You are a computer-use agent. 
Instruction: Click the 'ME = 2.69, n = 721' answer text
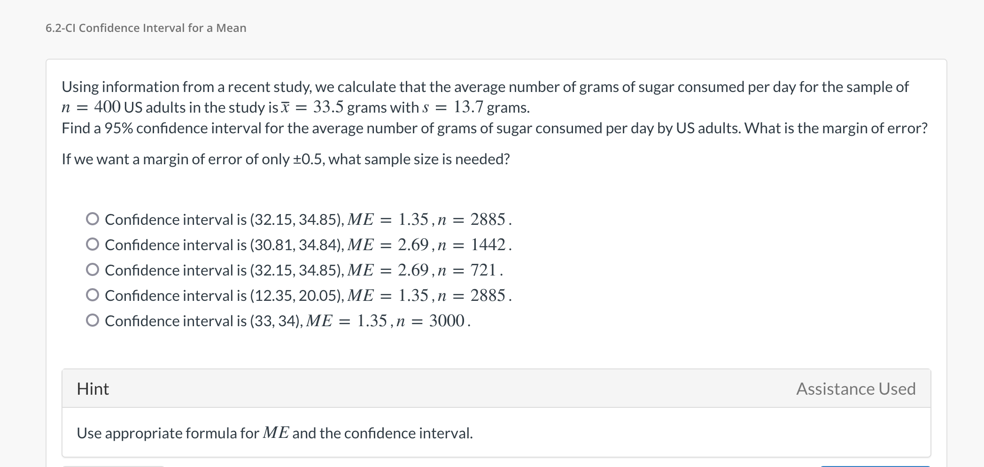tap(425, 270)
